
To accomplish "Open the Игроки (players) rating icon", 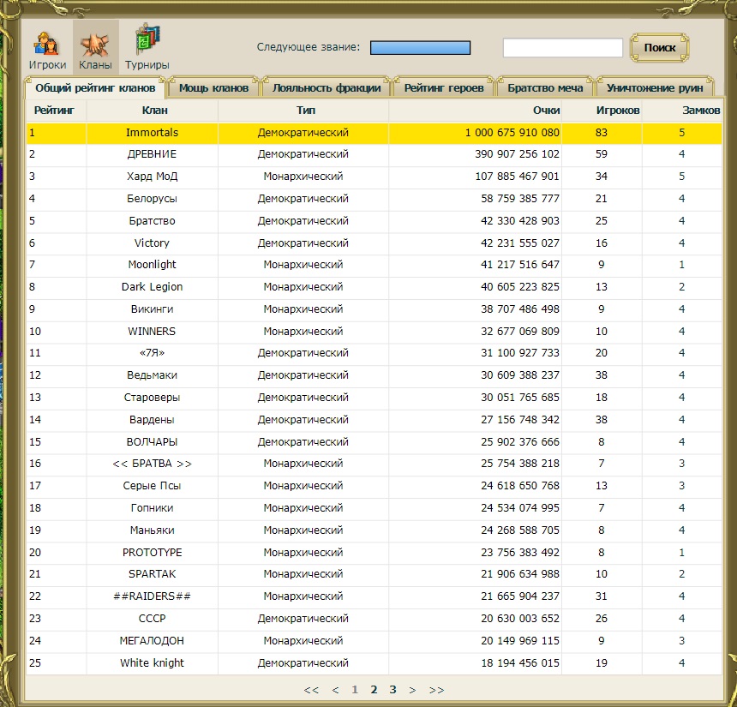I will click(47, 50).
